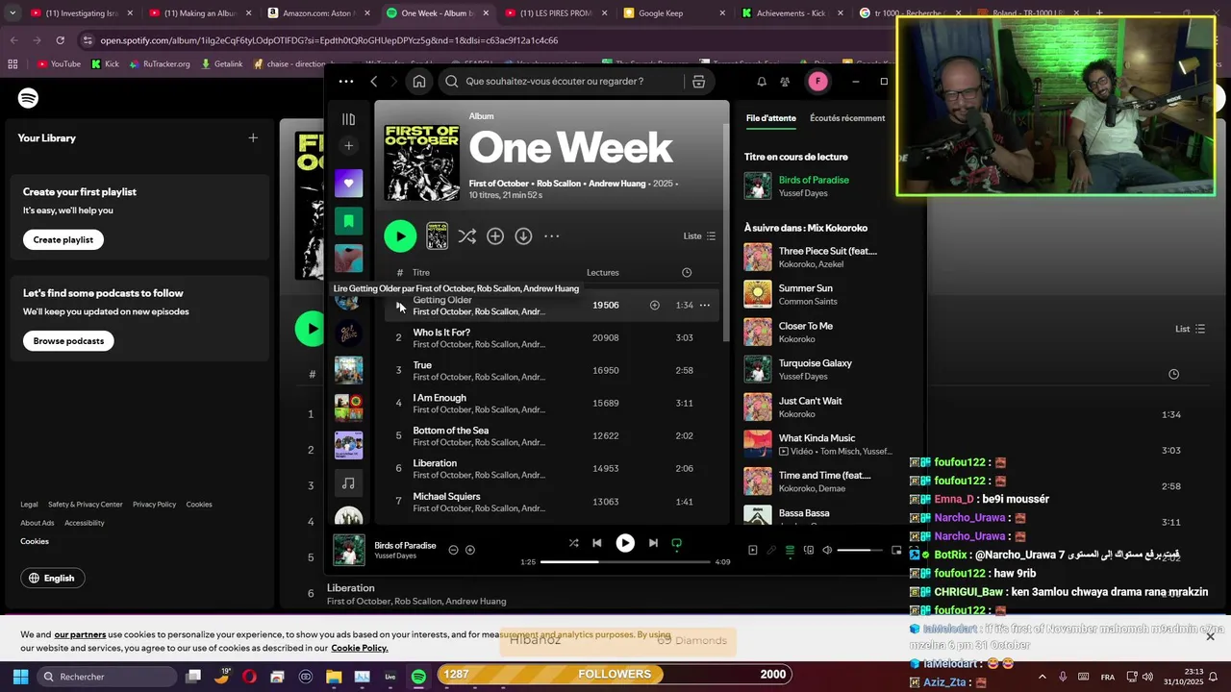The width and height of the screenshot is (1231, 692).
Task: Open the green bookmark Your Episodes tile
Action: [348, 221]
